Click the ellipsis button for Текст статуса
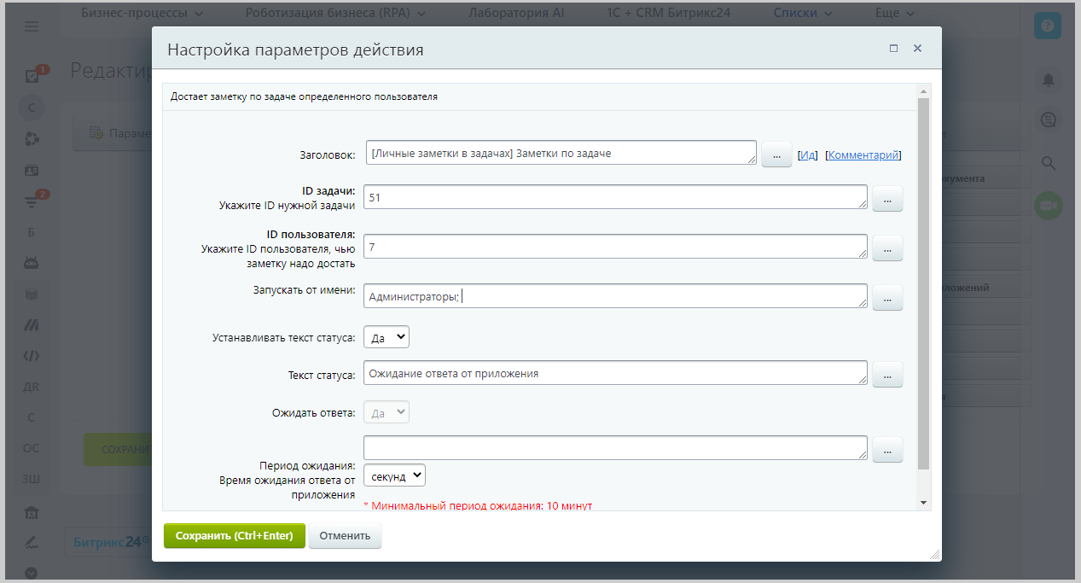The height and width of the screenshot is (583, 1081). click(x=887, y=375)
